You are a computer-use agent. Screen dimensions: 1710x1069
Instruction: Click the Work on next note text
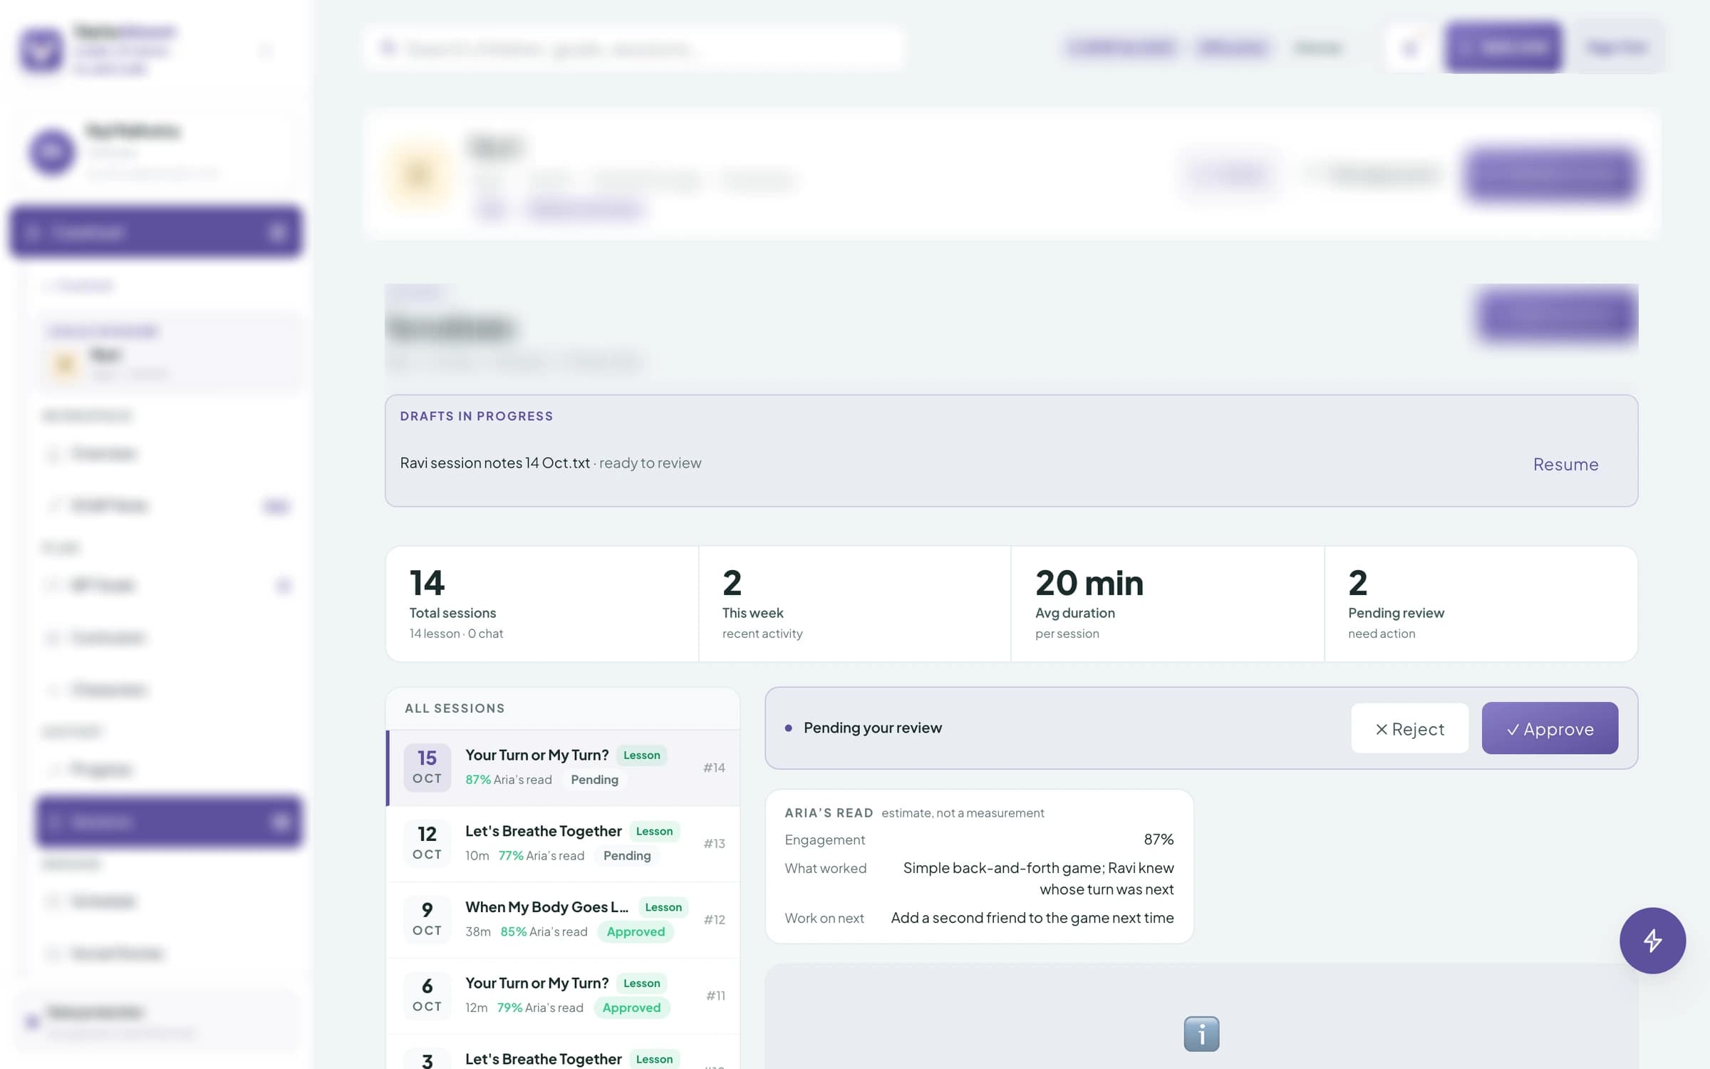1032,918
